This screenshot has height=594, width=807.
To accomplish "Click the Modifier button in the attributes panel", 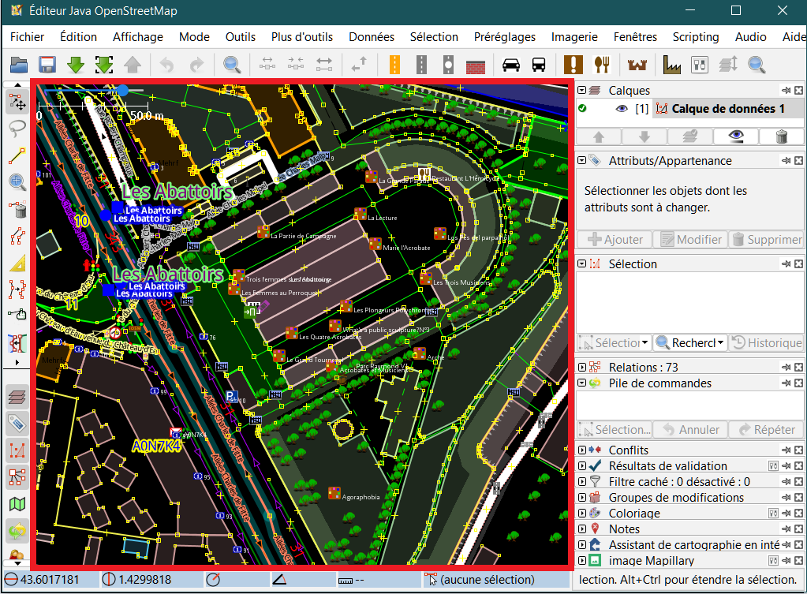I will (690, 239).
